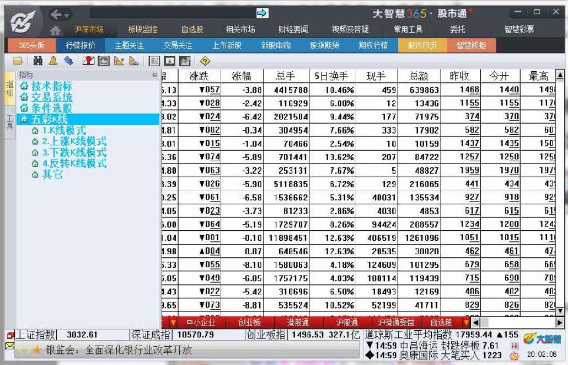Switch to the 365头版 tab

[x=32, y=45]
